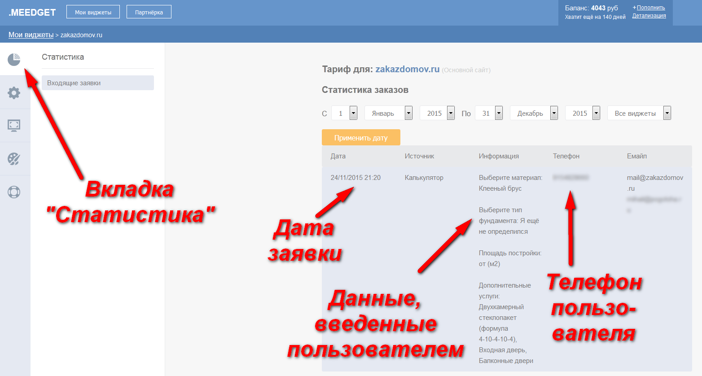Viewport: 702px width, 376px height.
Task: Select Входящие заявки in the sidebar
Action: coord(98,83)
